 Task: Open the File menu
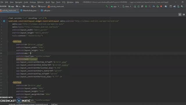point(2,2)
